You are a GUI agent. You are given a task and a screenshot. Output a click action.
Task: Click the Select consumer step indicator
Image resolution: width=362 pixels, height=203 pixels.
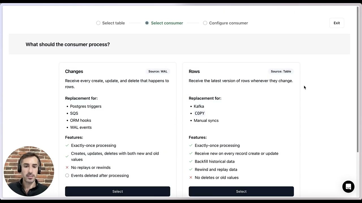pyautogui.click(x=147, y=23)
